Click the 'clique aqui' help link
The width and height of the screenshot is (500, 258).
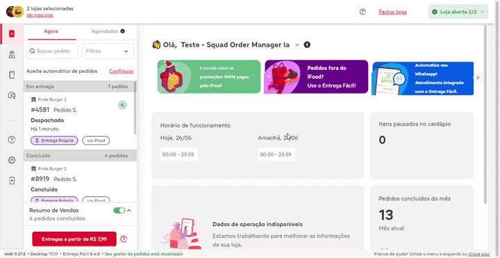click(478, 254)
